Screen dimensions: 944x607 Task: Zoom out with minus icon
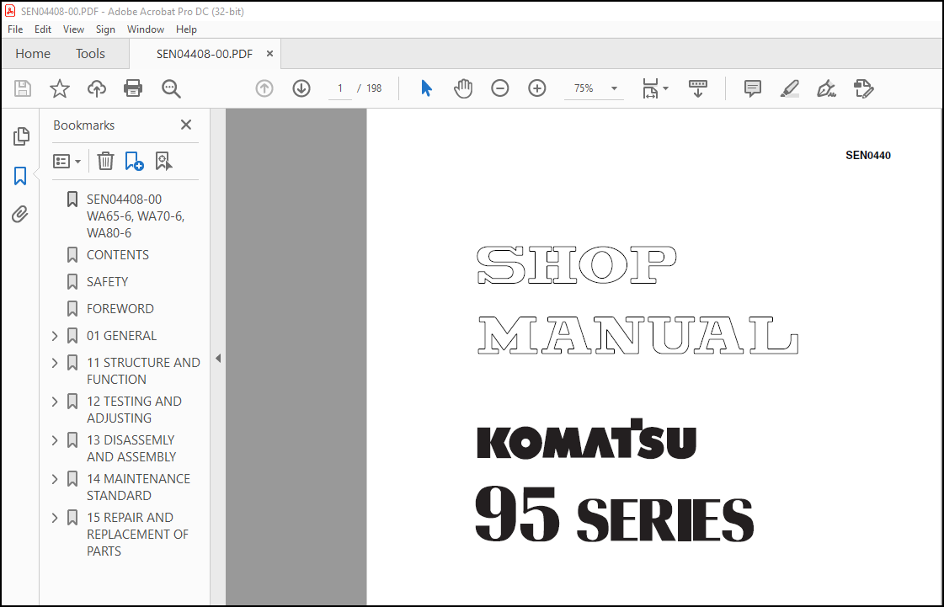499,88
